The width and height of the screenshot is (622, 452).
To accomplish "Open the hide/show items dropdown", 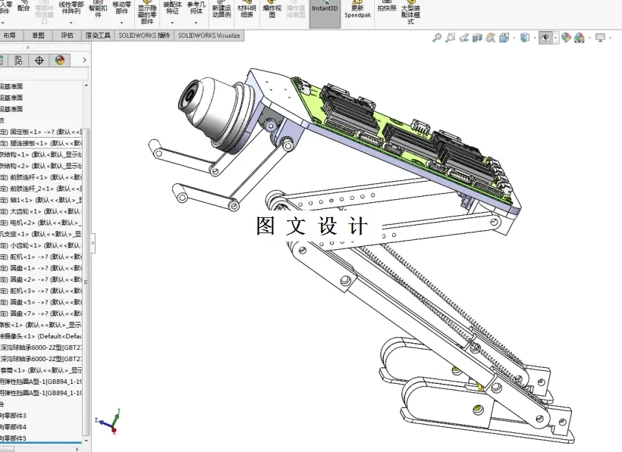I will pos(555,36).
